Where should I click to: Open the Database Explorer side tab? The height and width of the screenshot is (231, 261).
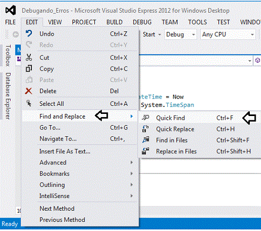pyautogui.click(x=8, y=96)
